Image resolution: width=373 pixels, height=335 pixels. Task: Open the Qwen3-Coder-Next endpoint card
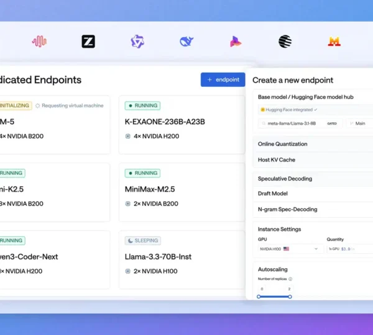pos(55,260)
